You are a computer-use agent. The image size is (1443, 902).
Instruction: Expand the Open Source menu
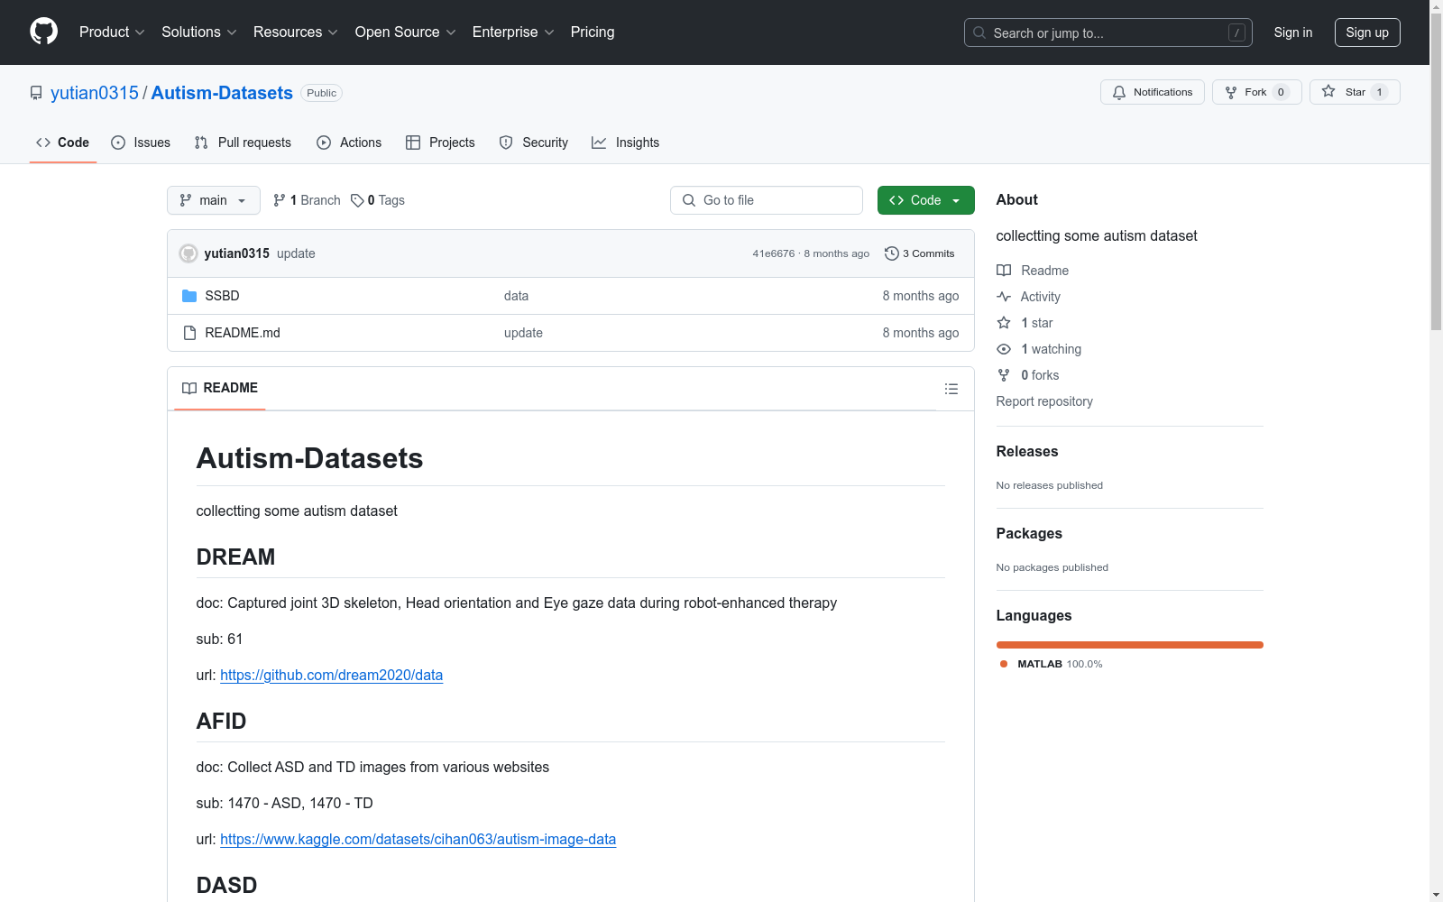tap(405, 32)
